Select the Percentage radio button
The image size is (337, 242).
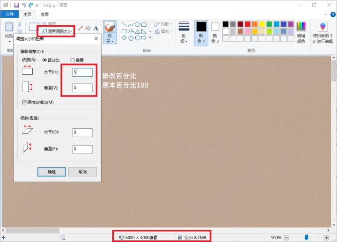(45, 60)
